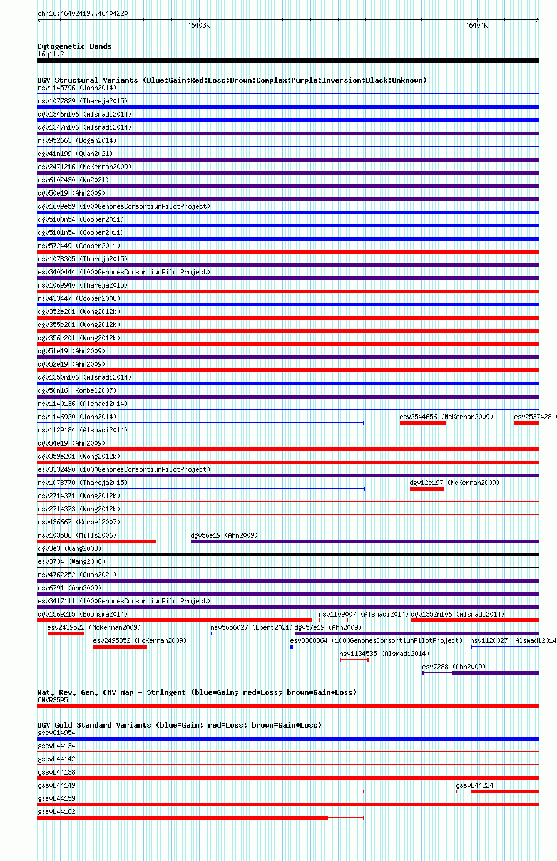
Task: Click esv2714371 (Wong2012b) label
Action: coord(79,496)
